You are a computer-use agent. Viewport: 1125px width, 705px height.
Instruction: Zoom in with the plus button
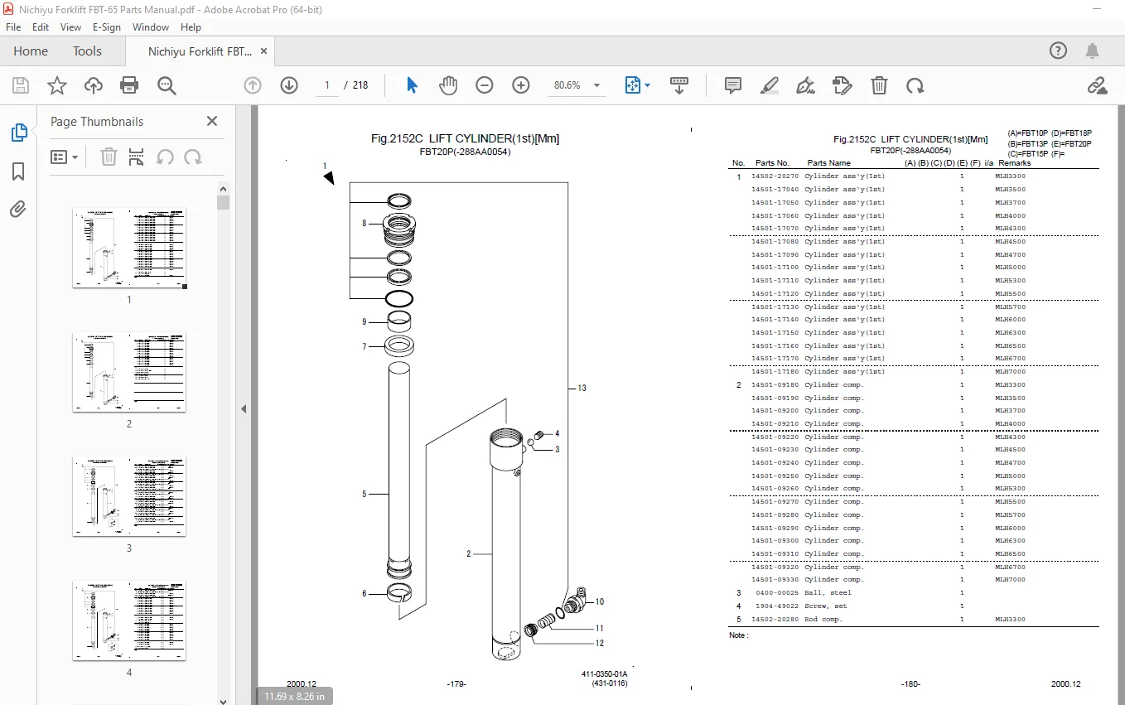coord(521,85)
